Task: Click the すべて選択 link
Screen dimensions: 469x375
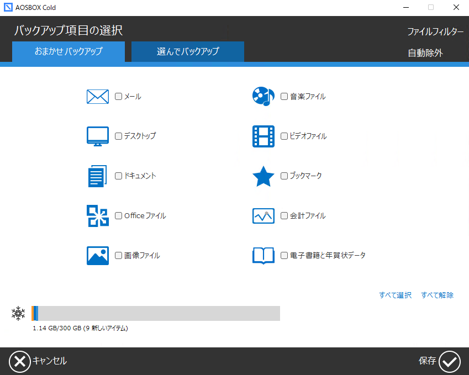Action: click(x=395, y=295)
